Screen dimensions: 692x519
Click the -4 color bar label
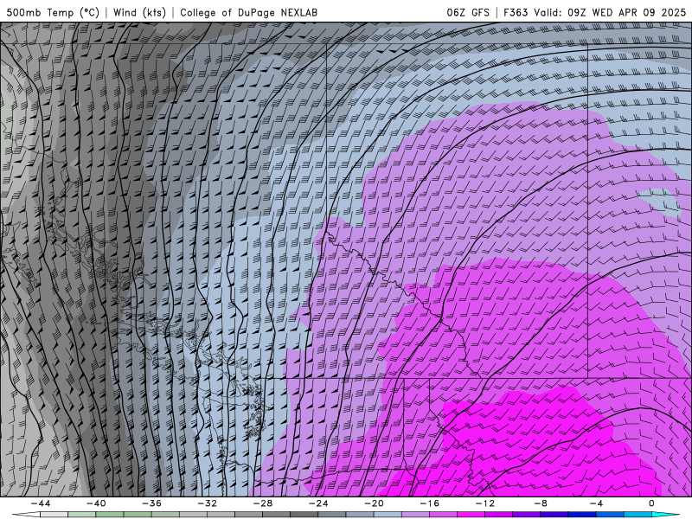coord(597,503)
